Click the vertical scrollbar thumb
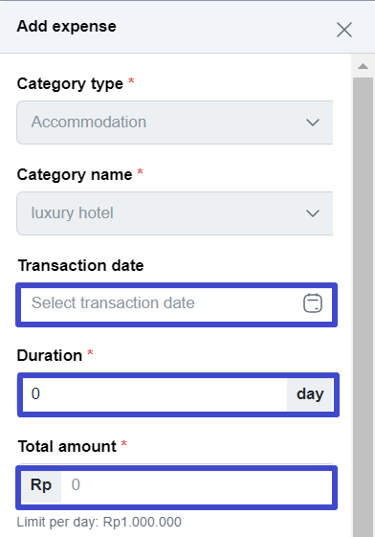This screenshot has width=375, height=537. click(363, 307)
